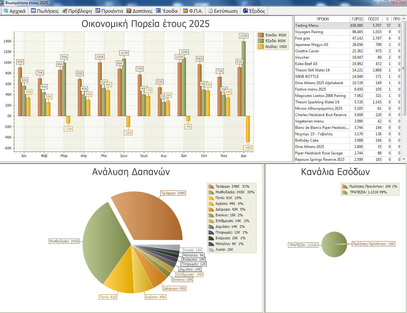The height and width of the screenshot is (313, 407).
Task: Click the Μισθοδοσία legend swatch in expenses legend
Action: 211,192
